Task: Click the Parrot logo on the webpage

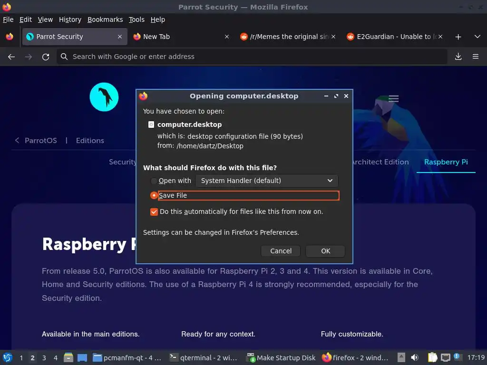Action: [104, 97]
